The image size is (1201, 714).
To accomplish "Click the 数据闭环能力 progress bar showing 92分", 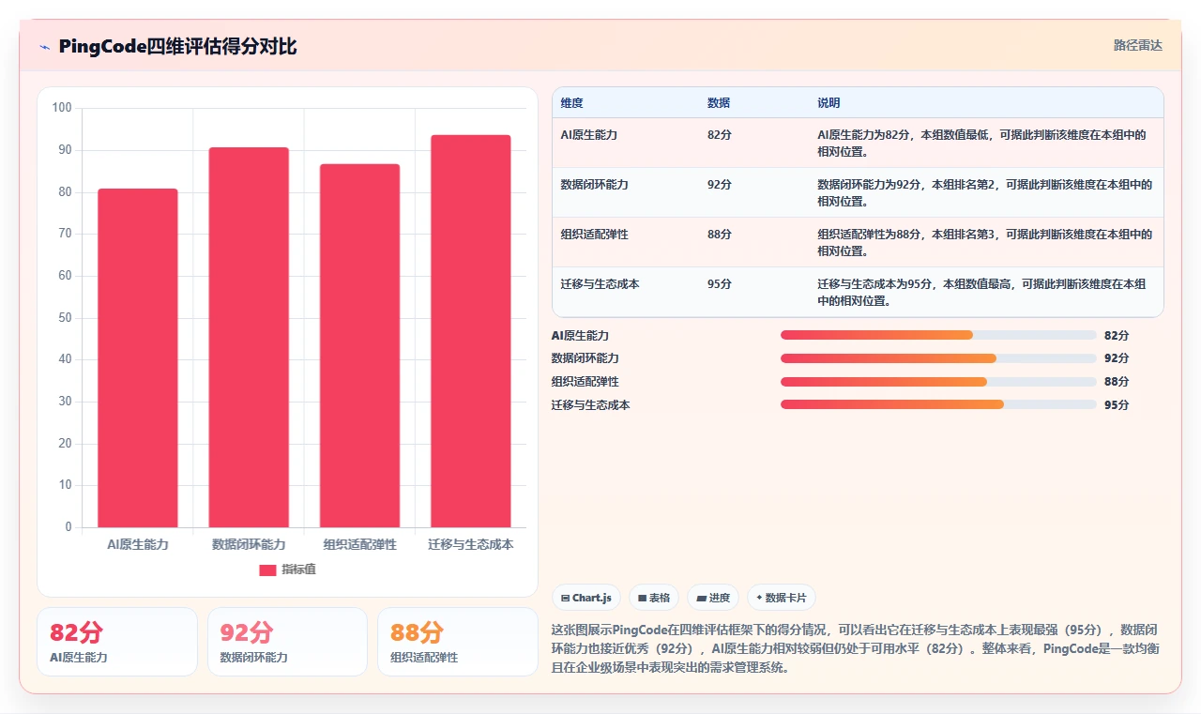I will point(938,358).
